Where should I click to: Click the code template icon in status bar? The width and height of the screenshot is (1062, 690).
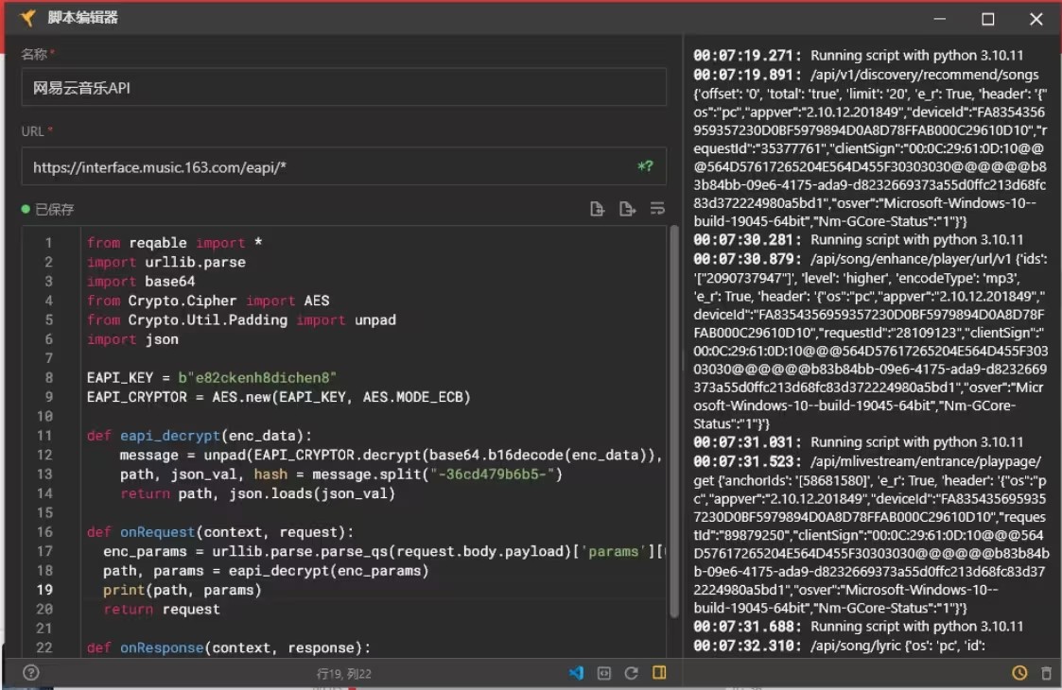coord(603,673)
